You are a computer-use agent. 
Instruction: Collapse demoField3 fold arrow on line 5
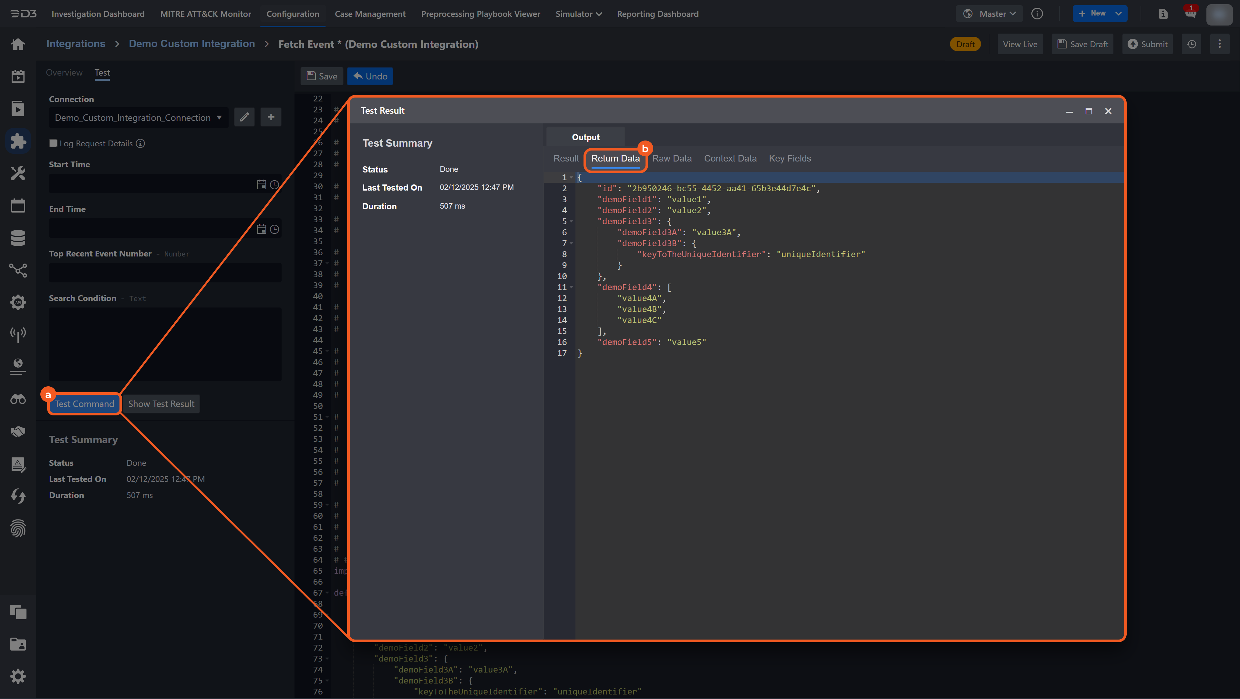click(571, 222)
